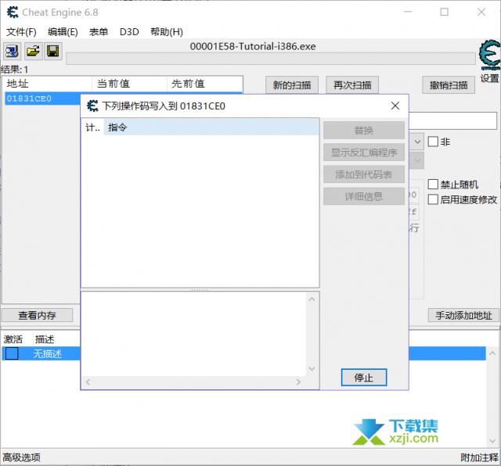Click detail pane scroll right arrow
The image size is (501, 466).
pyautogui.click(x=298, y=382)
